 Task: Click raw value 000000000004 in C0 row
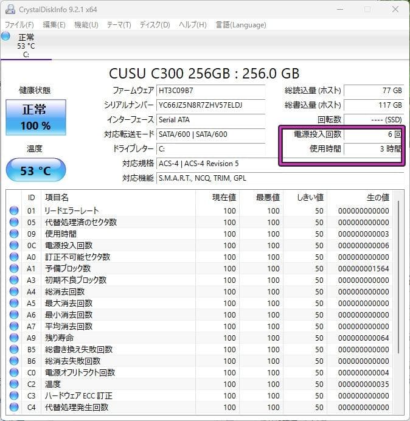click(363, 372)
